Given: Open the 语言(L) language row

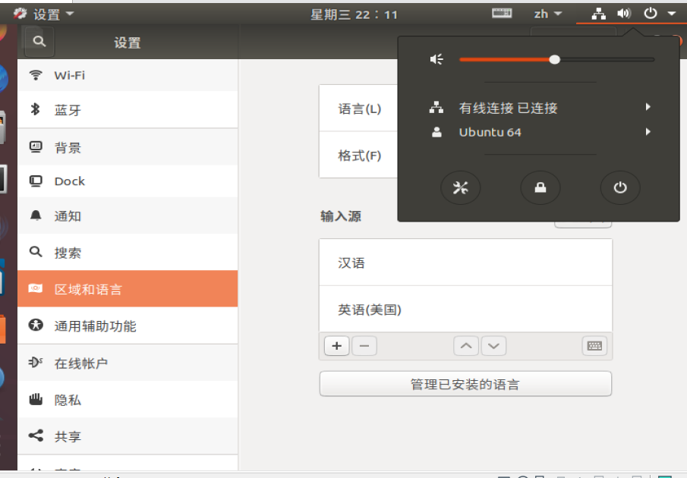Looking at the screenshot, I should coord(359,108).
